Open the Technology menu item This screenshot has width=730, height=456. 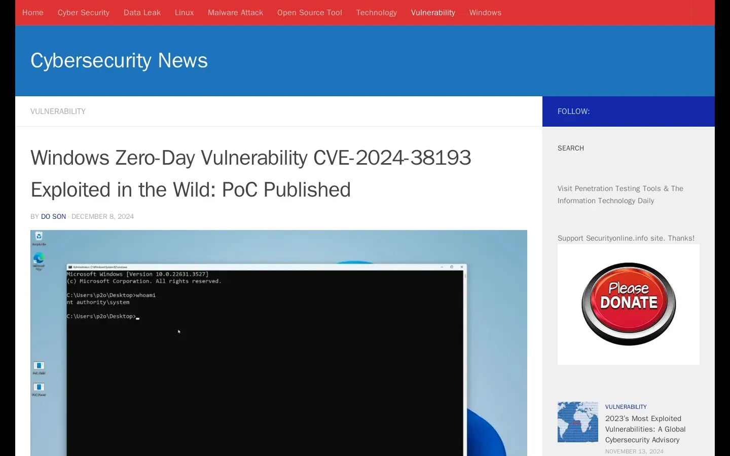point(376,13)
